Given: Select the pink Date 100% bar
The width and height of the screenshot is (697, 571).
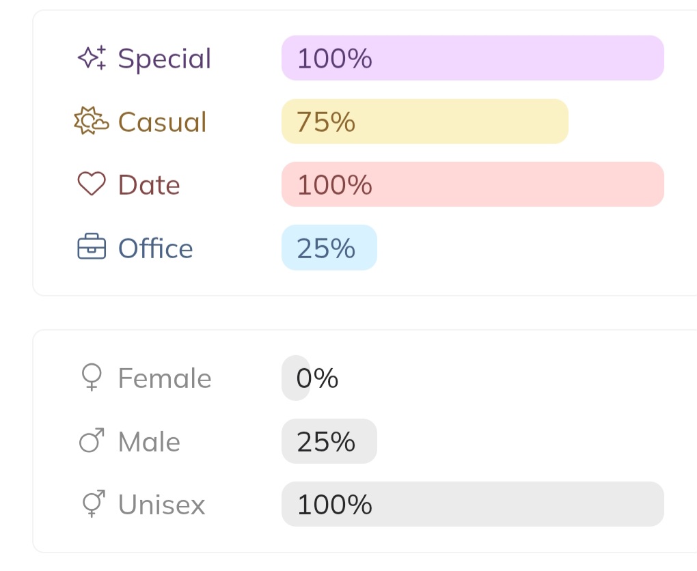Looking at the screenshot, I should point(472,184).
